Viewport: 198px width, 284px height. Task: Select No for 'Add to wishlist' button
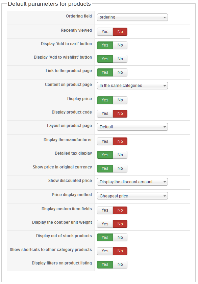(x=120, y=59)
